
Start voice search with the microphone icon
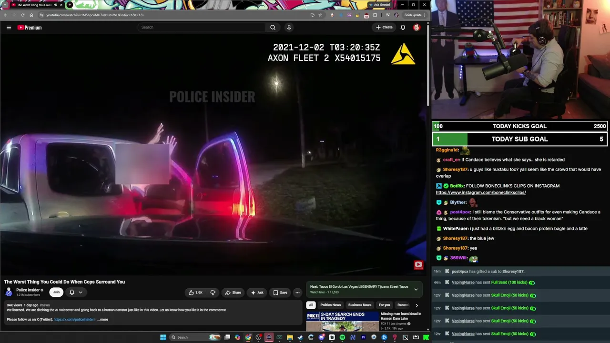click(x=289, y=27)
